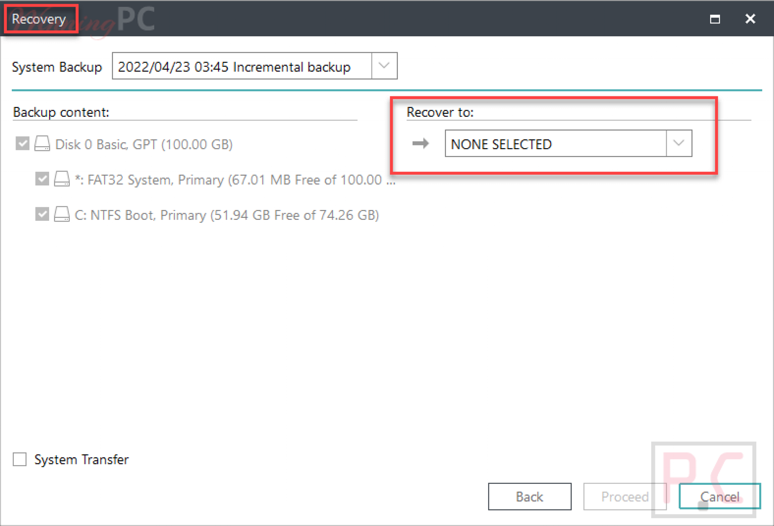774x526 pixels.
Task: Click the FAT32 System partition drive icon
Action: coord(62,179)
